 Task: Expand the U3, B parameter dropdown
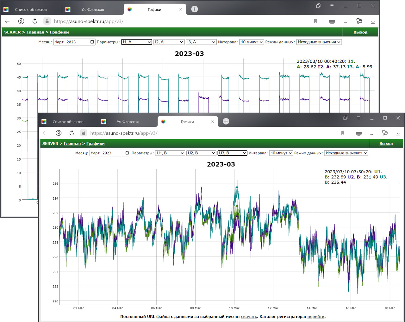coord(233,153)
